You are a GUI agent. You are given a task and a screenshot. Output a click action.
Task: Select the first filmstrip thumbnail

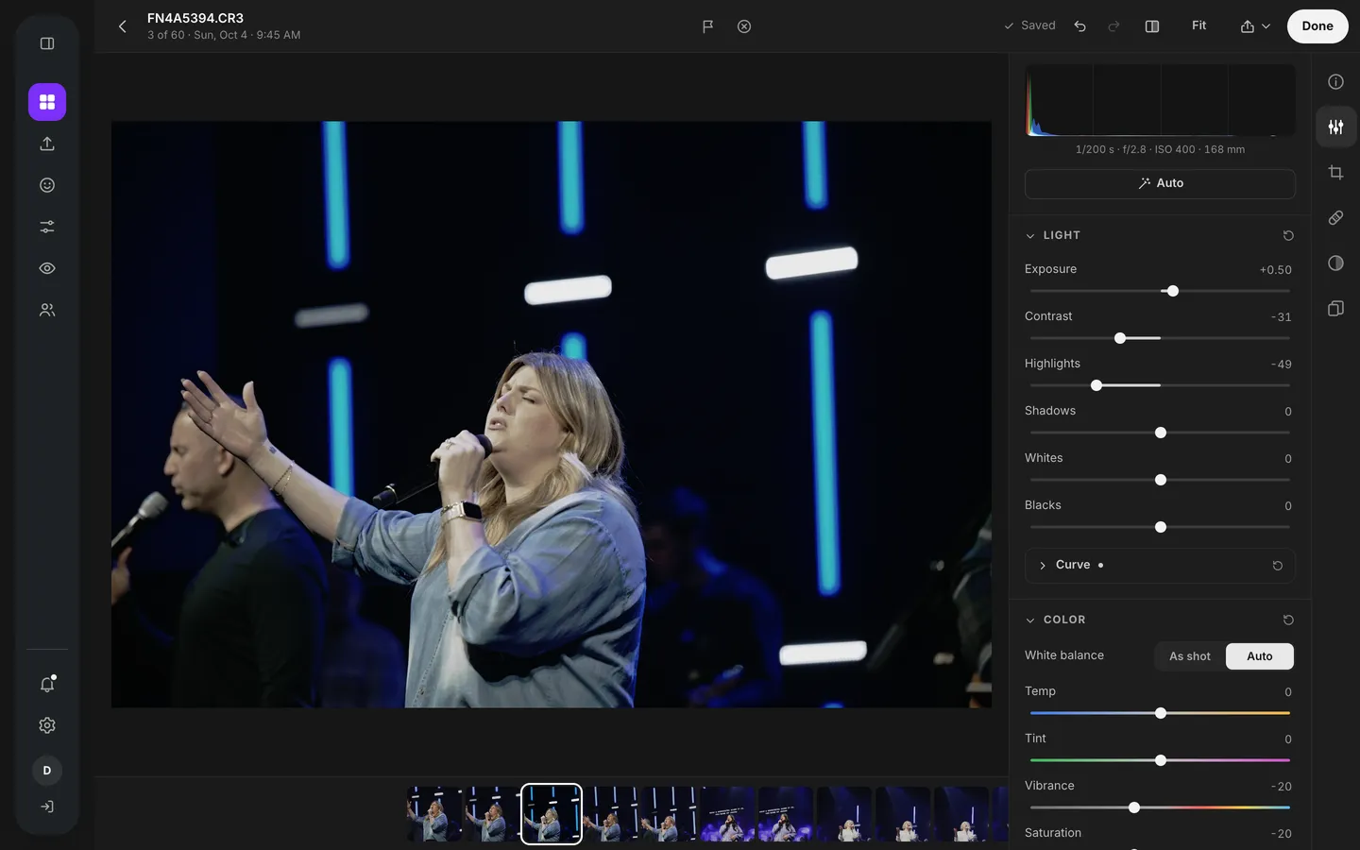point(434,814)
